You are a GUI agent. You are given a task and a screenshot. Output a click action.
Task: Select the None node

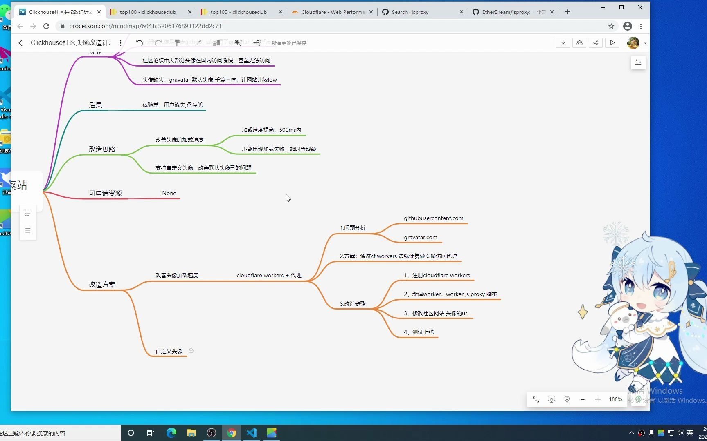pyautogui.click(x=169, y=193)
